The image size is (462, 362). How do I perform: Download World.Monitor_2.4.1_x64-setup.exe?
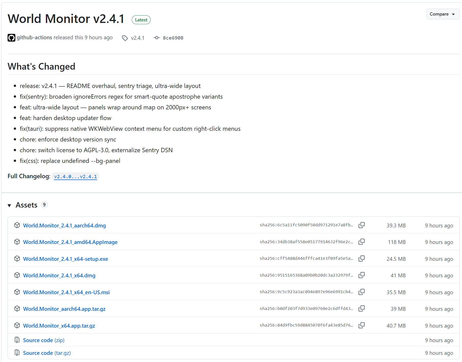pyautogui.click(x=65, y=259)
